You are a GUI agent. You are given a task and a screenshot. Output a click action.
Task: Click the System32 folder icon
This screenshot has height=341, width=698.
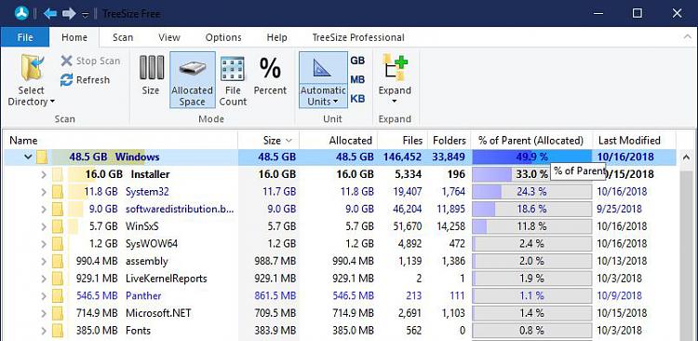pos(58,192)
